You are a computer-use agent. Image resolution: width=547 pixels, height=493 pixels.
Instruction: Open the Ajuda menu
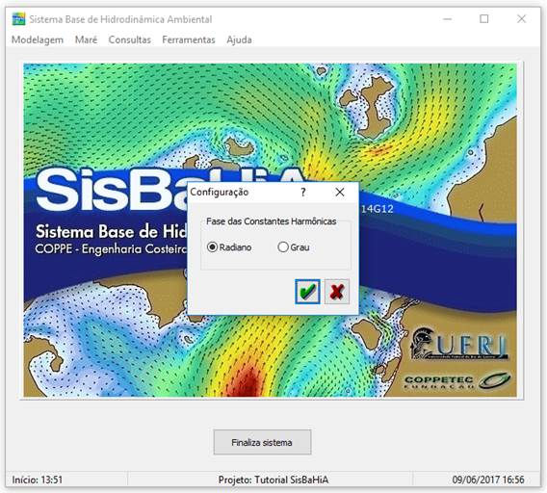click(x=239, y=39)
